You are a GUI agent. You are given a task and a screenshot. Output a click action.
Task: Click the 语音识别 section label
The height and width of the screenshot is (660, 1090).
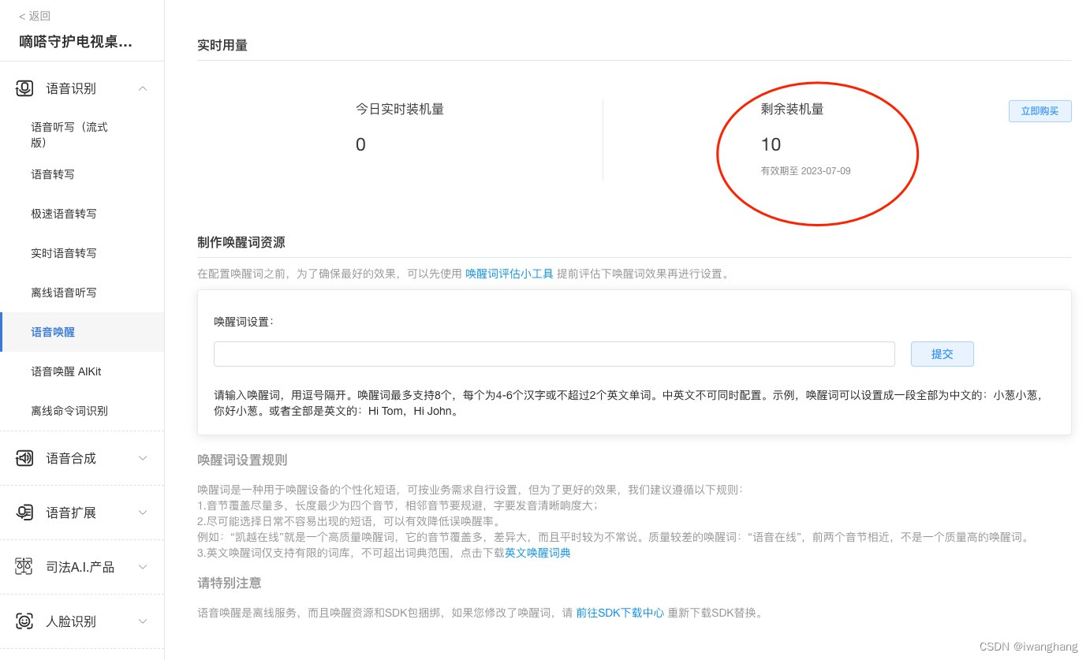[71, 88]
